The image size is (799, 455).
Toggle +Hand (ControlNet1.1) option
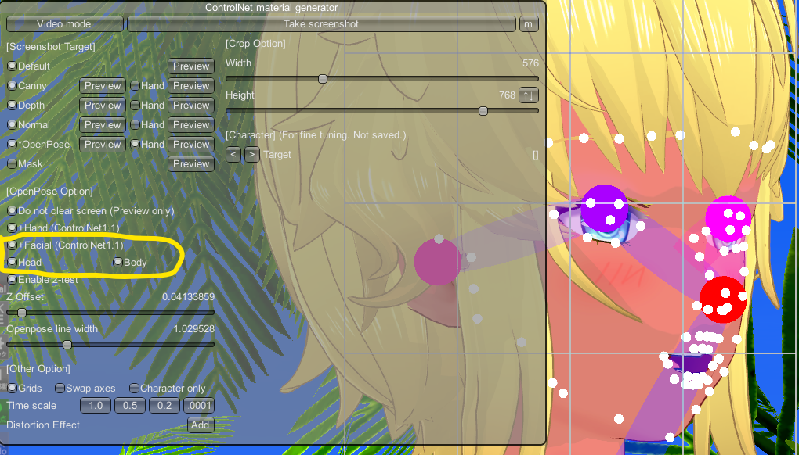click(x=12, y=227)
